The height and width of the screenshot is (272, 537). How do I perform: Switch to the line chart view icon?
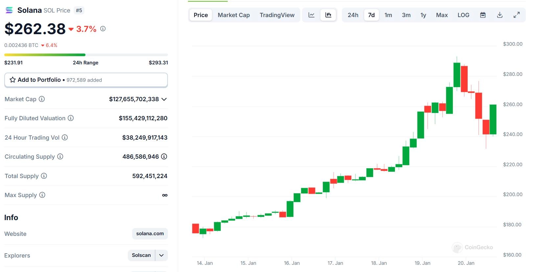[311, 15]
